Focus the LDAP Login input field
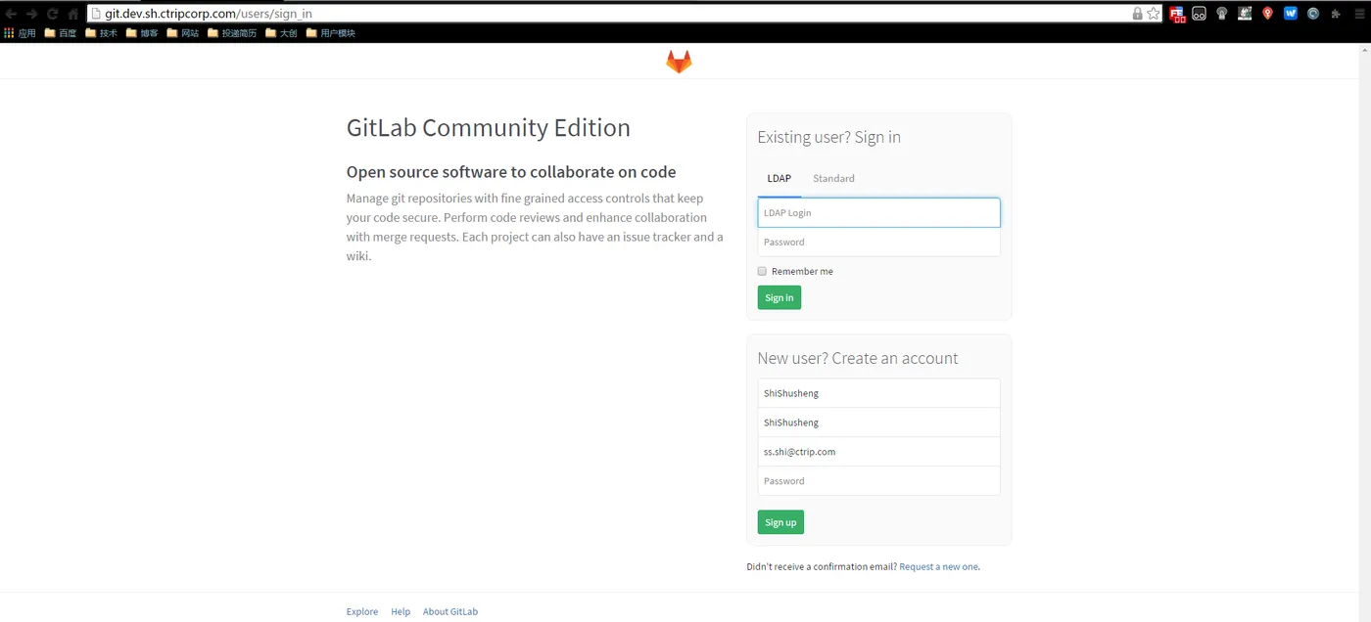Image resolution: width=1371 pixels, height=622 pixels. (878, 213)
